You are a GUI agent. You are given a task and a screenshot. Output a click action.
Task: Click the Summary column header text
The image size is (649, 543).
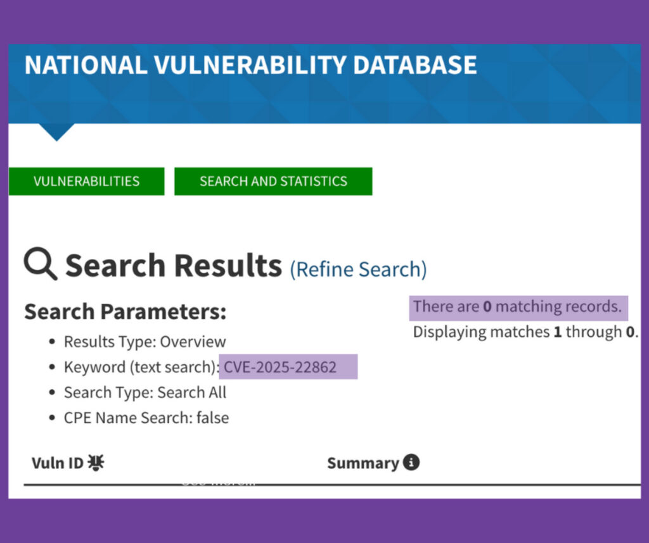(363, 463)
